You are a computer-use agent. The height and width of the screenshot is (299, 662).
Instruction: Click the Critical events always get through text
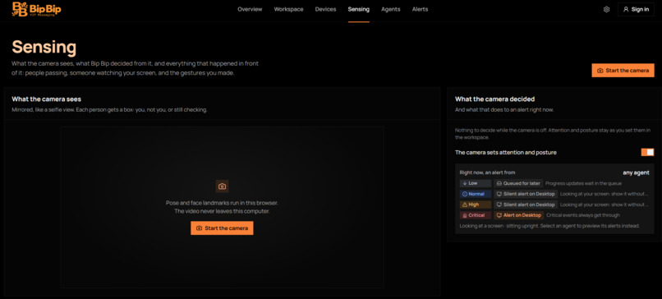click(583, 215)
